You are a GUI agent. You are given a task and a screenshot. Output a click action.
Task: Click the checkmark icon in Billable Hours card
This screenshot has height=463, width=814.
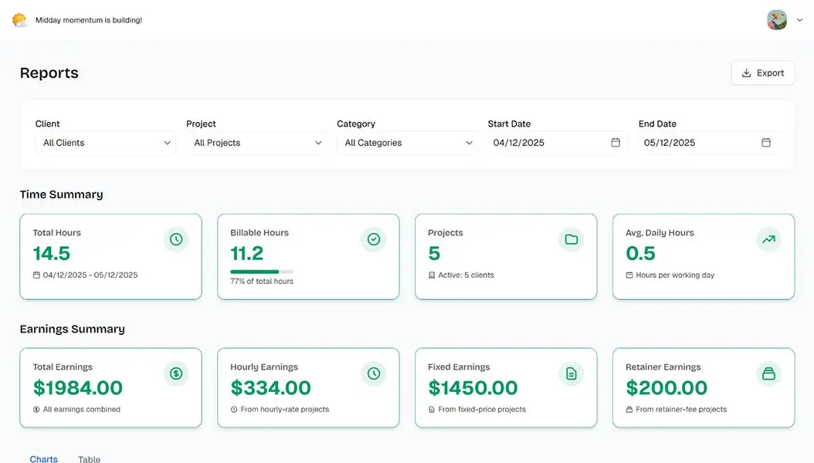click(x=374, y=239)
